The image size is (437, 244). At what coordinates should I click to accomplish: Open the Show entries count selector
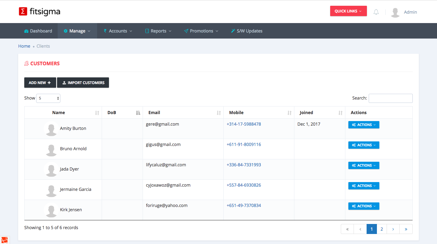(x=48, y=98)
